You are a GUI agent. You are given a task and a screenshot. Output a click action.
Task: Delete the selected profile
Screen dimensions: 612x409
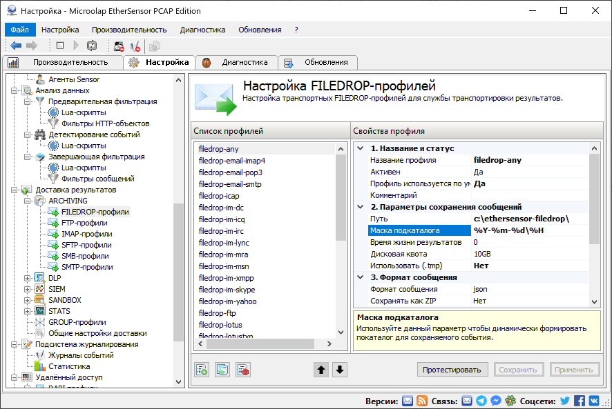pyautogui.click(x=242, y=370)
